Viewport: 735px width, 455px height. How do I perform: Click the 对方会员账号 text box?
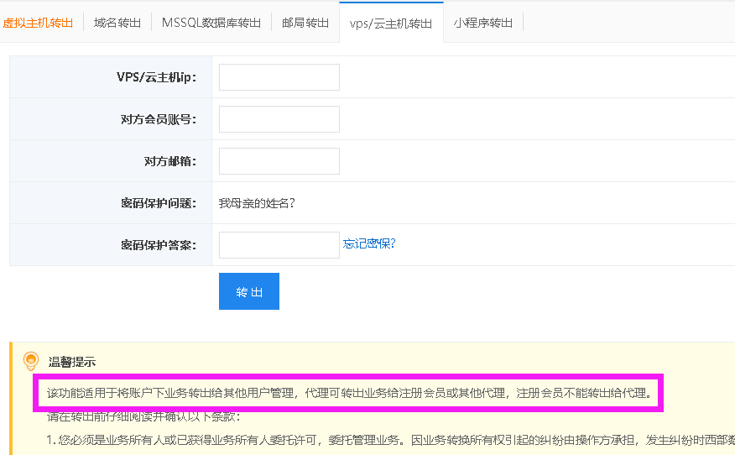[279, 119]
